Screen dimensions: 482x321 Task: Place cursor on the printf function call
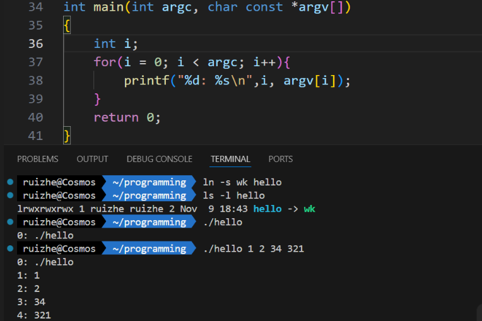point(143,81)
